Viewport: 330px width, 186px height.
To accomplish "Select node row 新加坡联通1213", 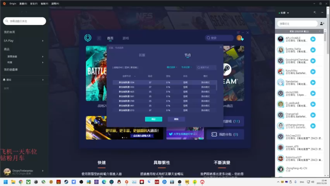I will (164, 110).
